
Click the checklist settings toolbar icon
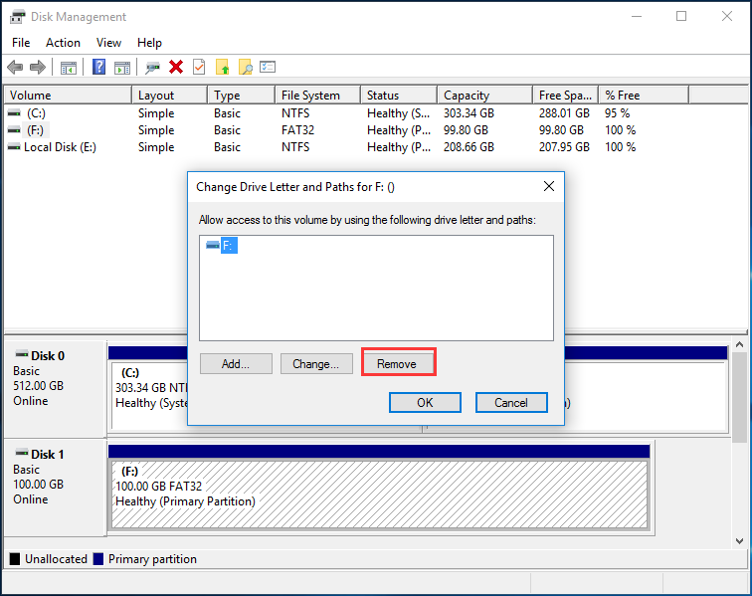tap(268, 67)
